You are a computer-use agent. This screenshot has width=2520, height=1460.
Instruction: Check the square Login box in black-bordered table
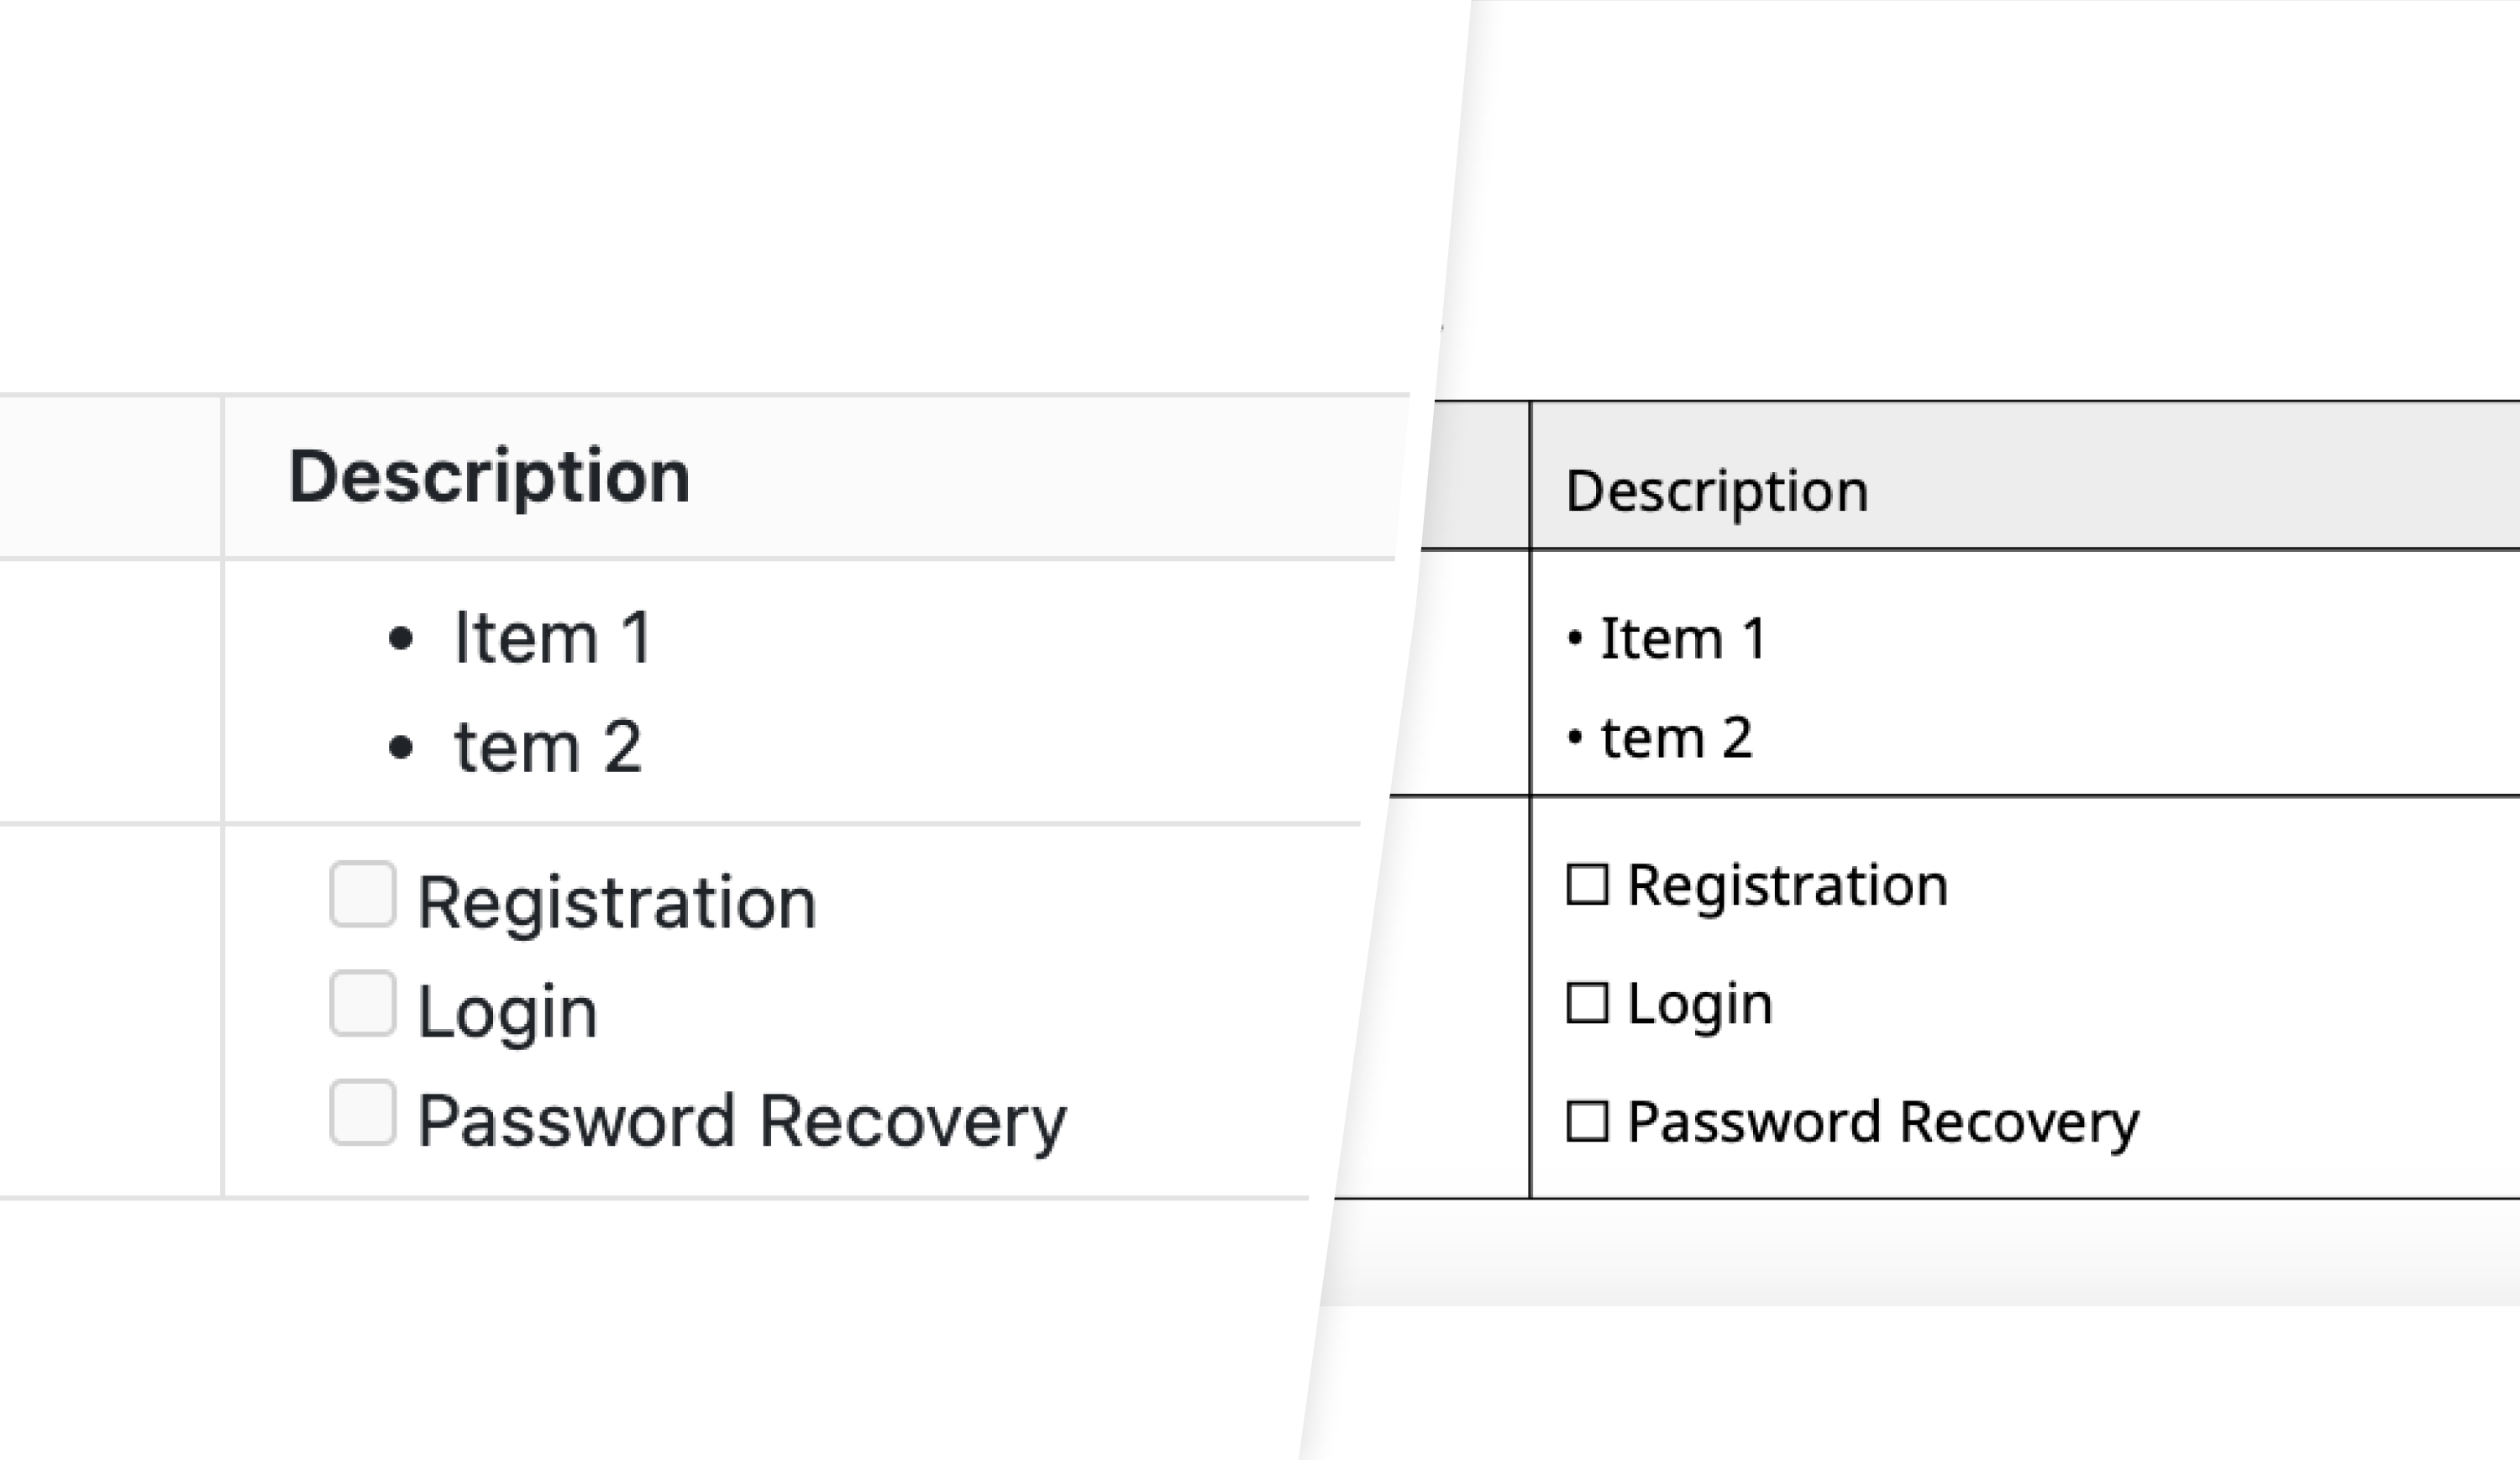[1587, 1003]
